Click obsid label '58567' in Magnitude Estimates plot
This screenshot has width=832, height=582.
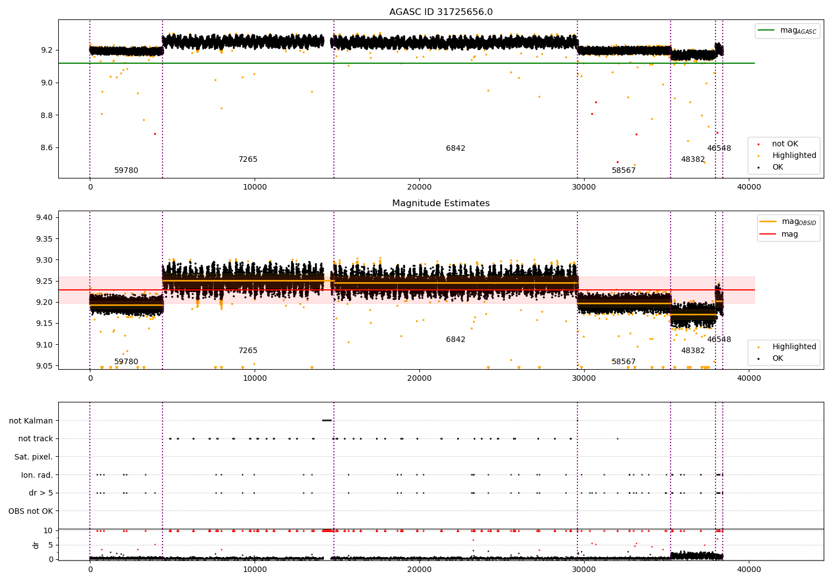click(624, 362)
